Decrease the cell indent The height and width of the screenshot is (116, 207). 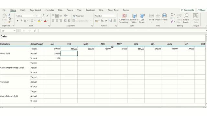click(x=65, y=21)
